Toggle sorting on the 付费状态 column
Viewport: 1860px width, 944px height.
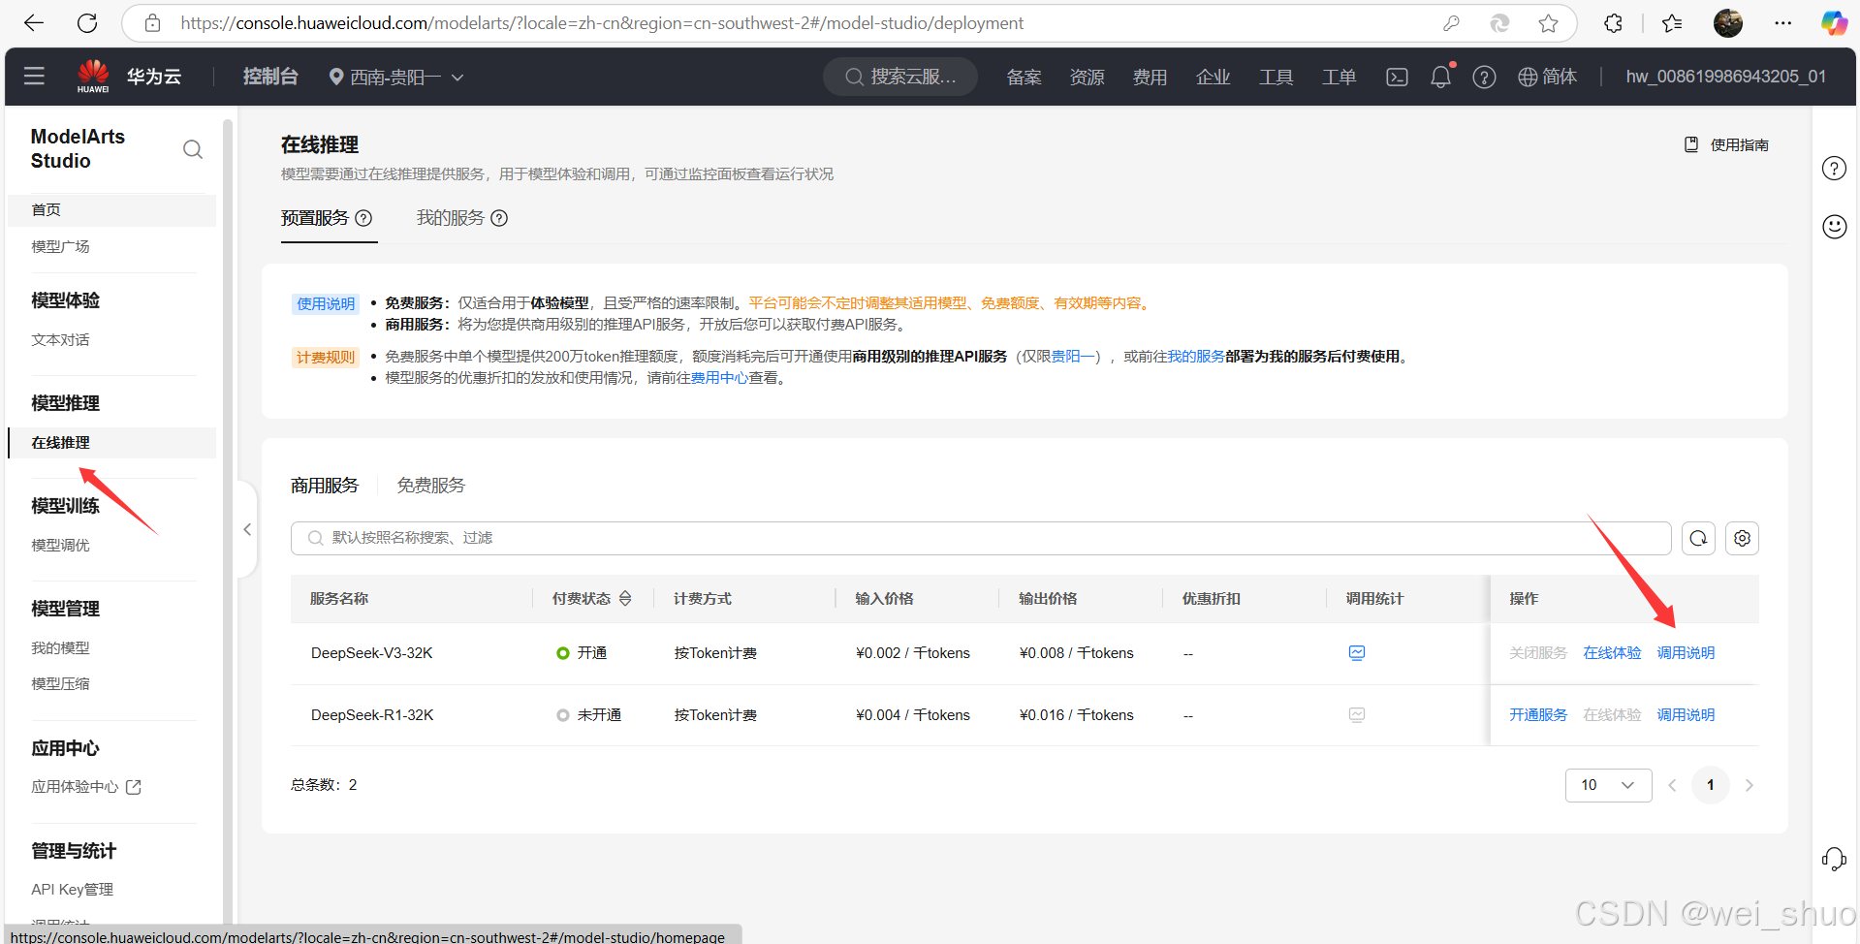pyautogui.click(x=626, y=598)
